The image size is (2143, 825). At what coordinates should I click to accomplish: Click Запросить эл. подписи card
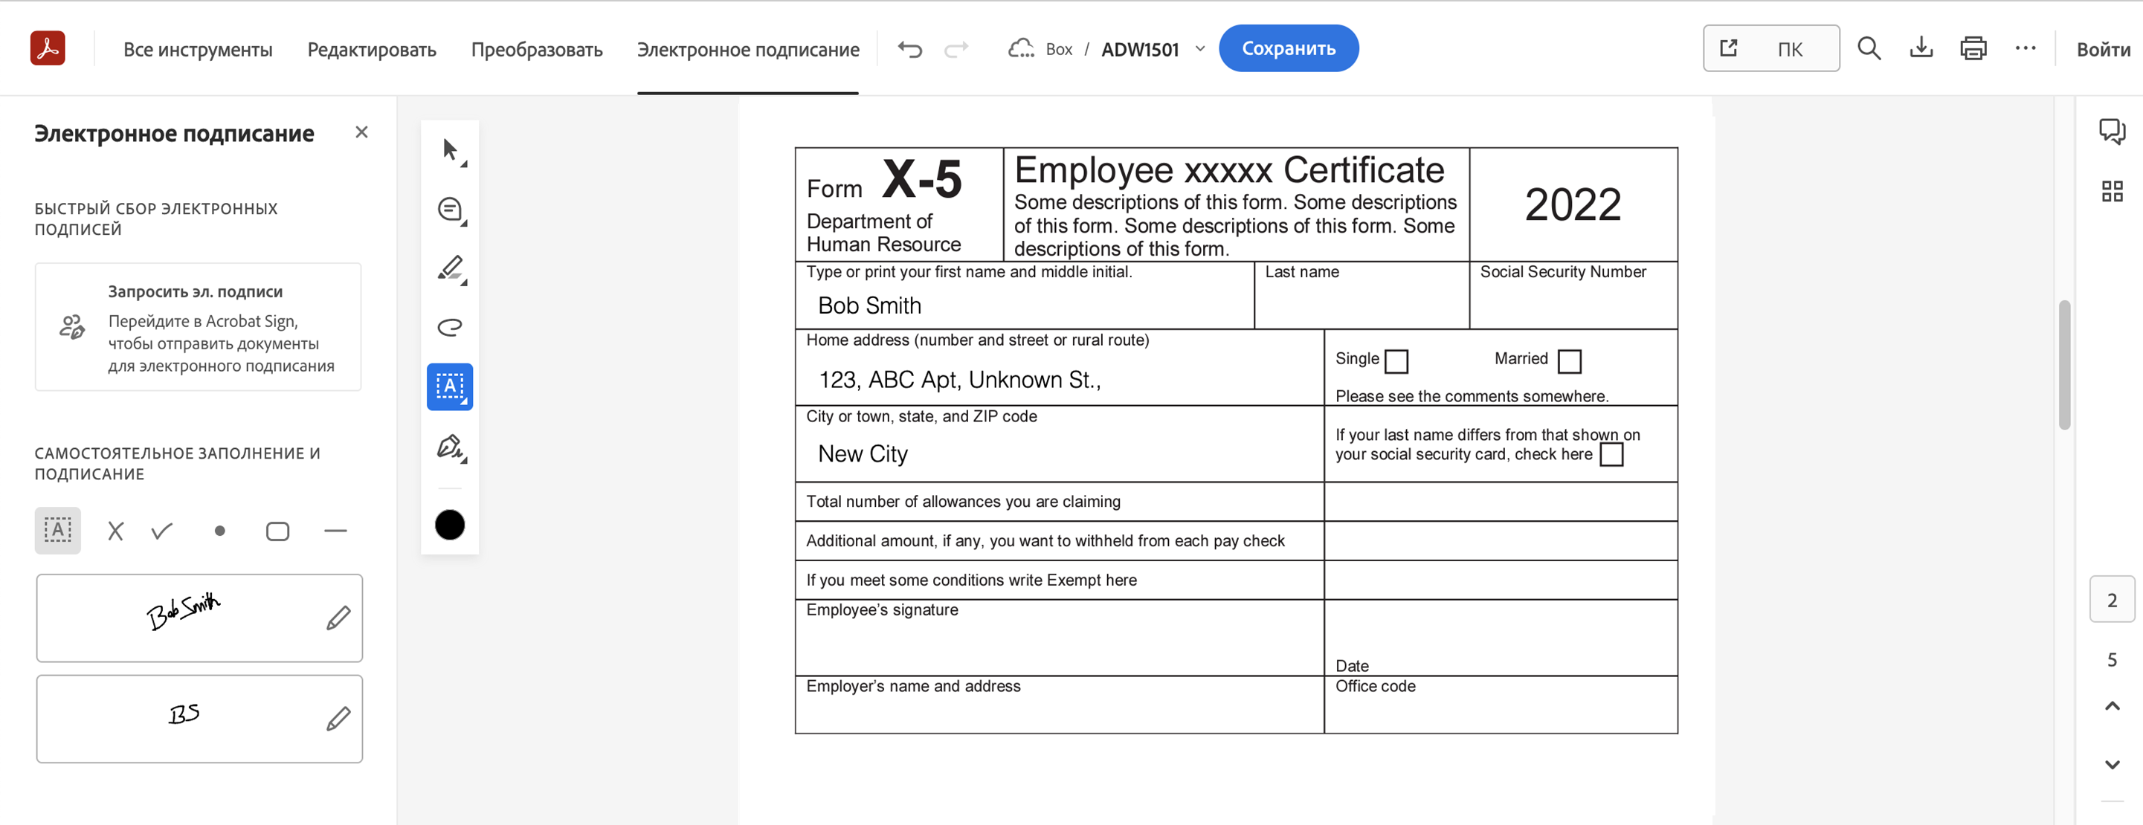point(198,327)
